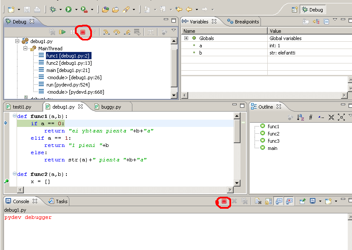Toggle show console on standard output change
This screenshot has width=352, height=250.
pyautogui.click(x=278, y=201)
